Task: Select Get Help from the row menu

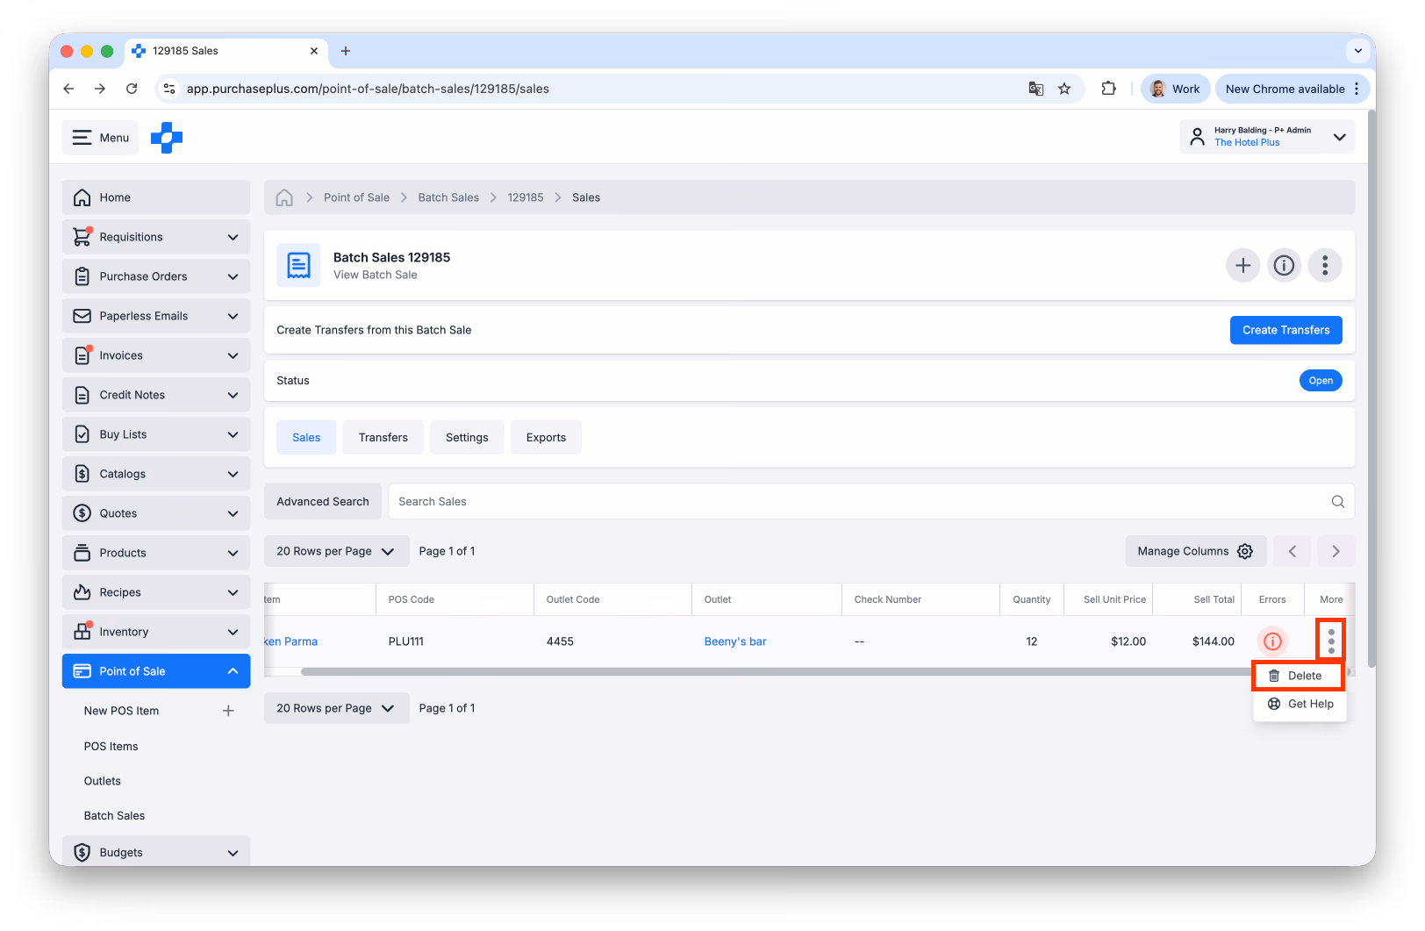Action: 1300,704
